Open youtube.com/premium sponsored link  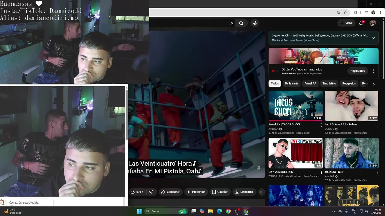coord(309,73)
